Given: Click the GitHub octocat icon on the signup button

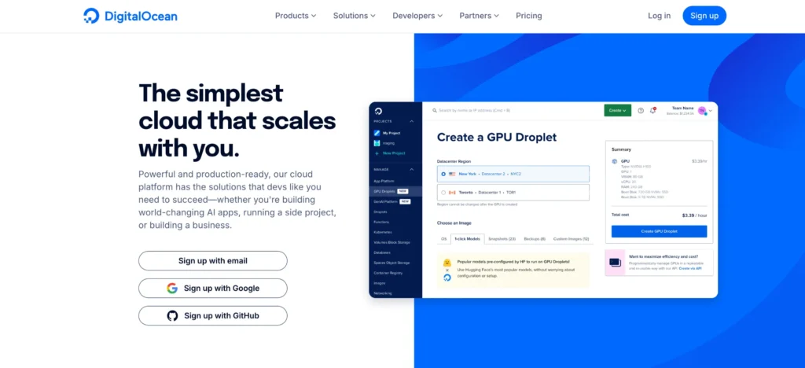Looking at the screenshot, I should click(172, 315).
